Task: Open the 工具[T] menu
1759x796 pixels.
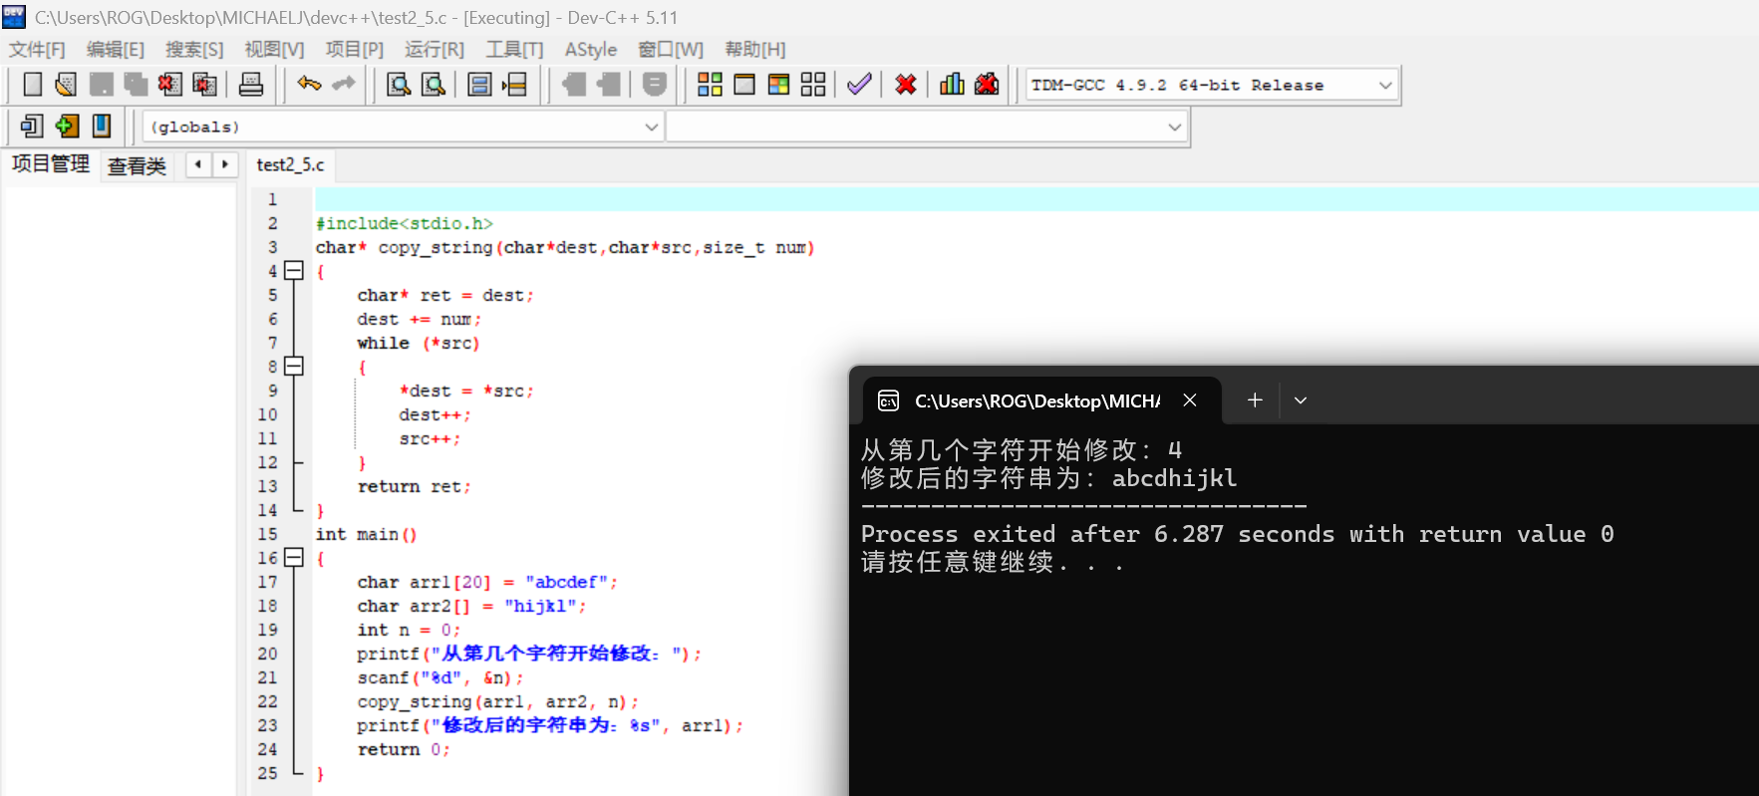Action: point(514,49)
